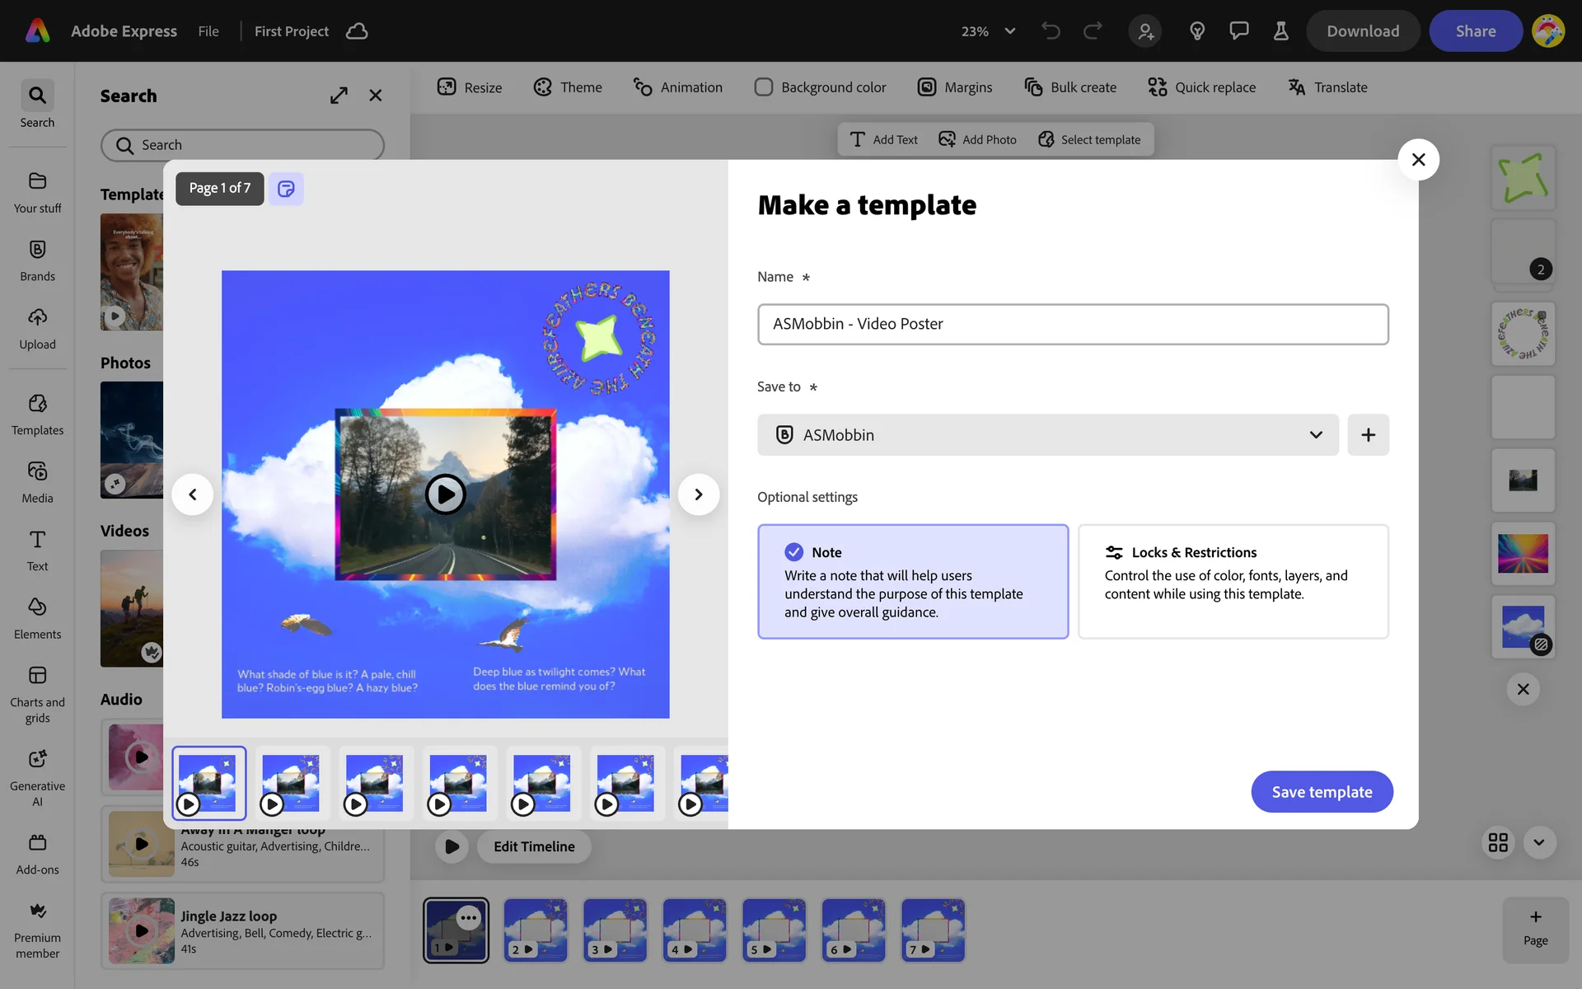Toggle the Note optional setting

pos(912,581)
